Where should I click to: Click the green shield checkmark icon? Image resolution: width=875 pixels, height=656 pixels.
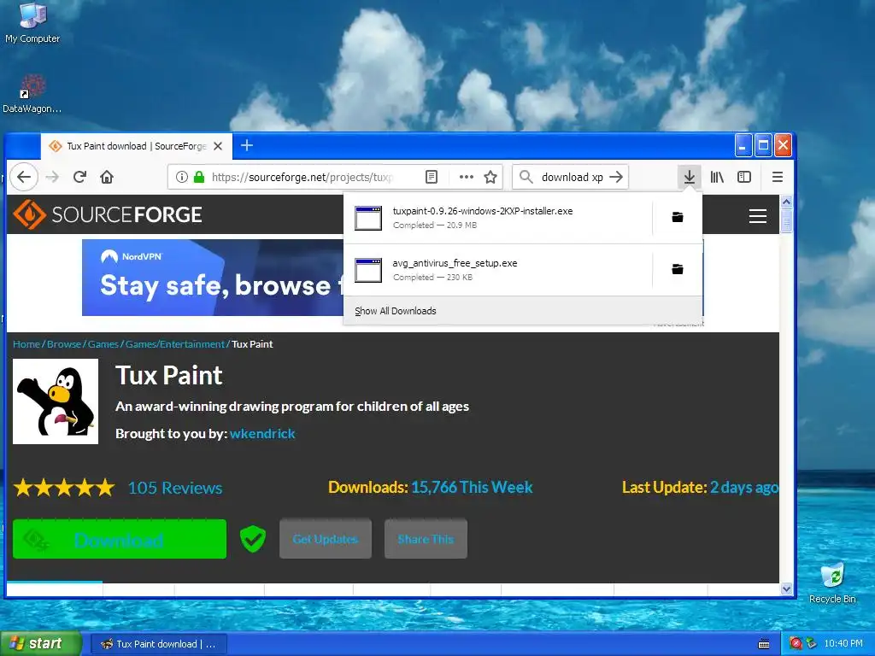(x=253, y=539)
